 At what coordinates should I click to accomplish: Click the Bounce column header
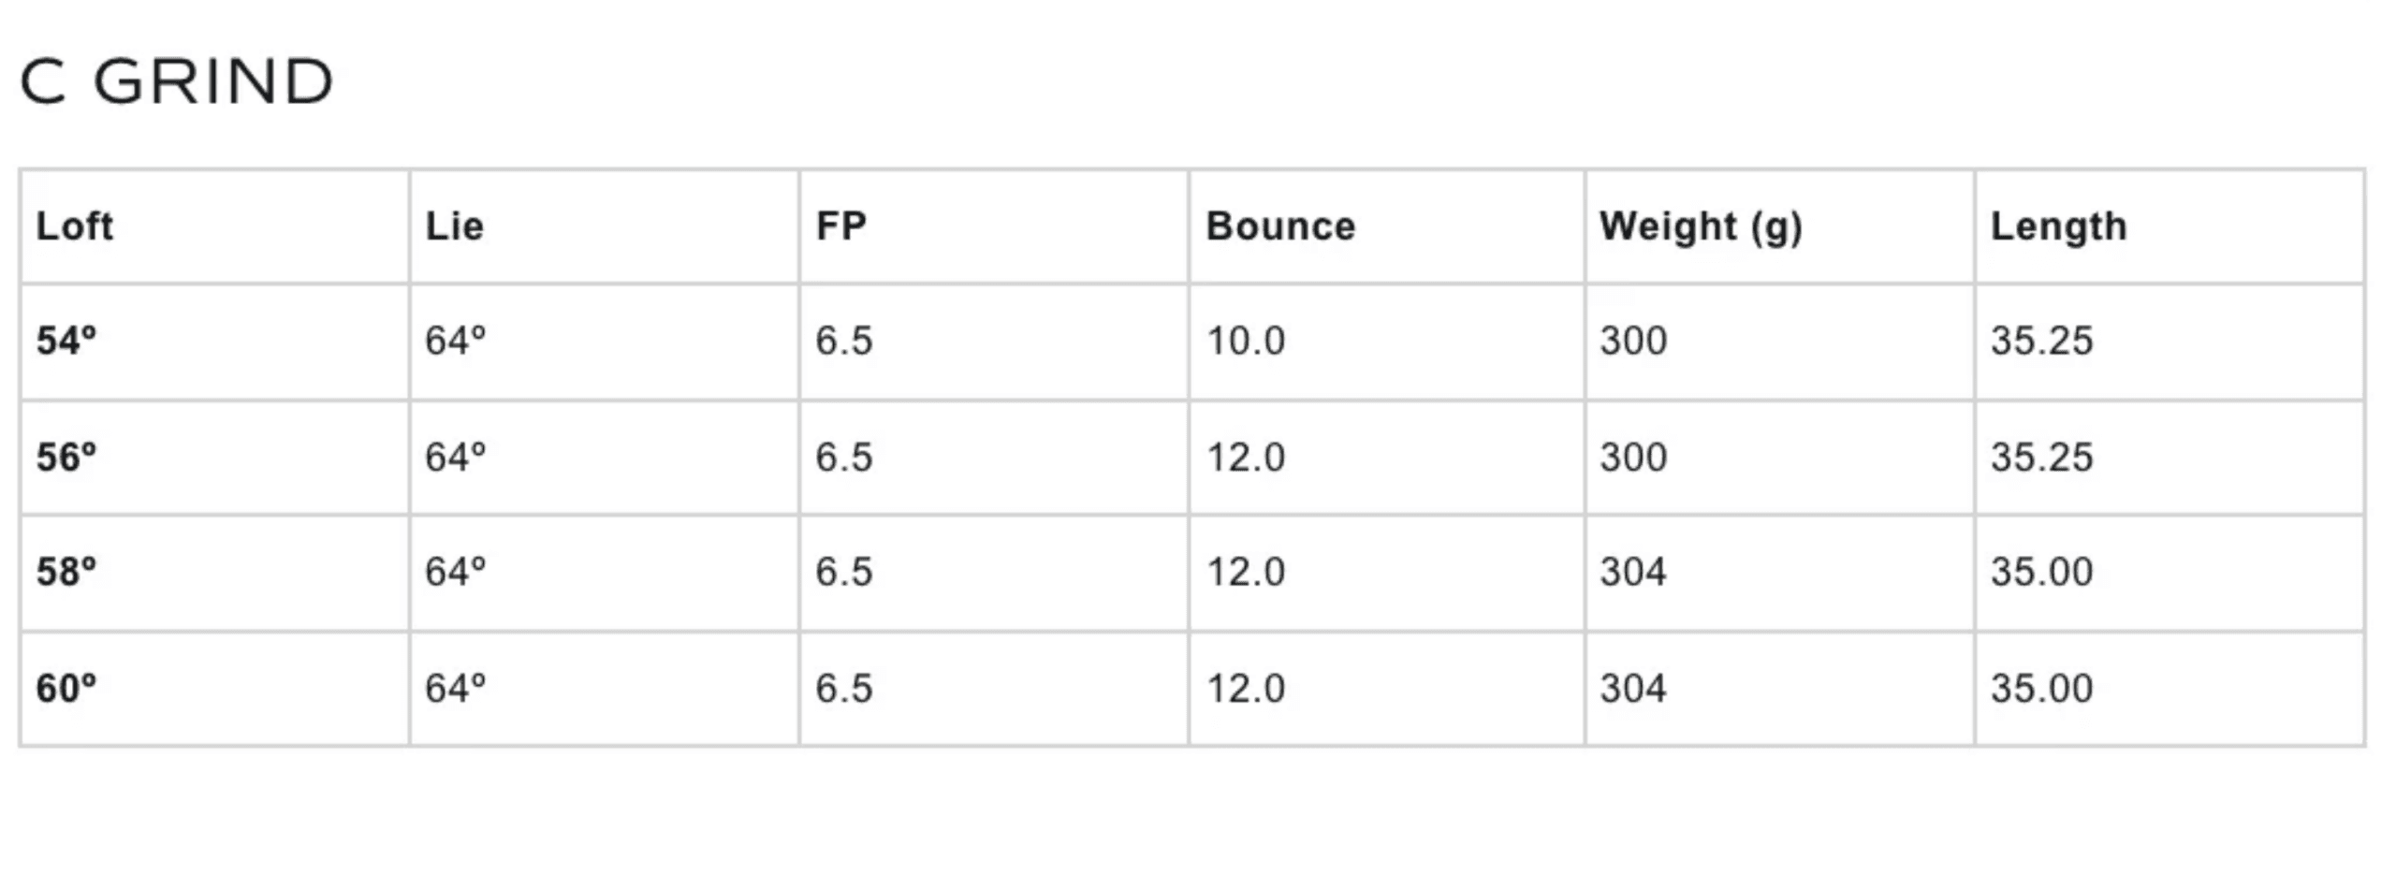[1279, 226]
